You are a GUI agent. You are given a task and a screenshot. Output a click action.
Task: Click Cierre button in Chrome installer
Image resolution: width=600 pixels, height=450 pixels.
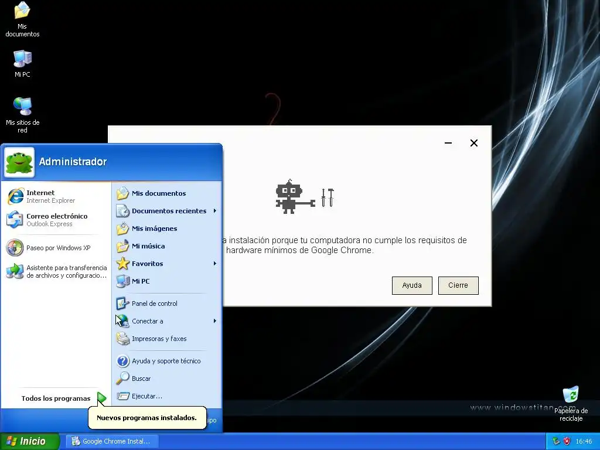click(458, 285)
